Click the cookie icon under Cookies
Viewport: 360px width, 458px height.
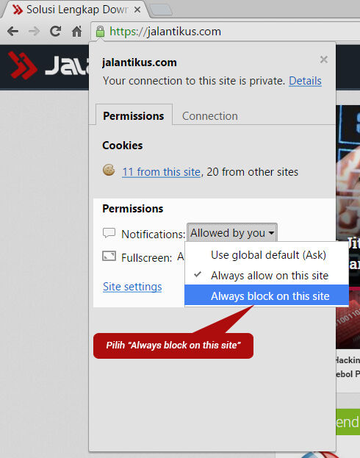coord(109,170)
